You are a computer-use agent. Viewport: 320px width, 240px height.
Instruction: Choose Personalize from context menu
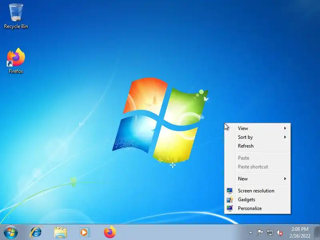tap(257, 208)
